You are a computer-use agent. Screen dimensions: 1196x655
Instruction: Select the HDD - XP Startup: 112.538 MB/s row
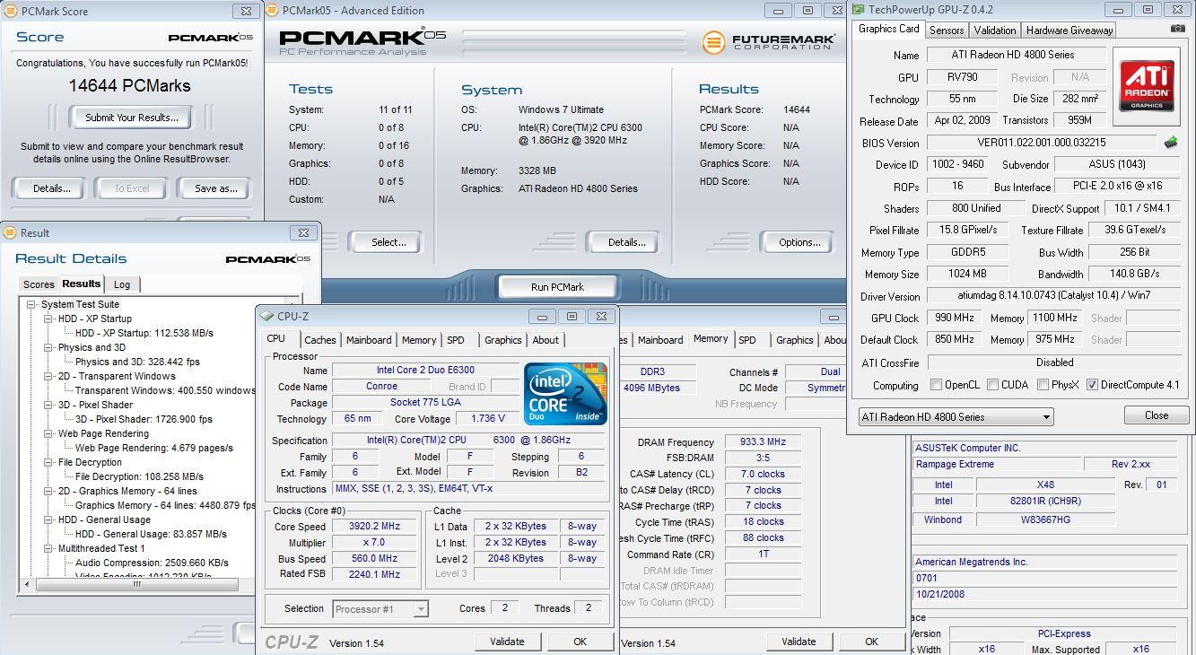[x=144, y=333]
